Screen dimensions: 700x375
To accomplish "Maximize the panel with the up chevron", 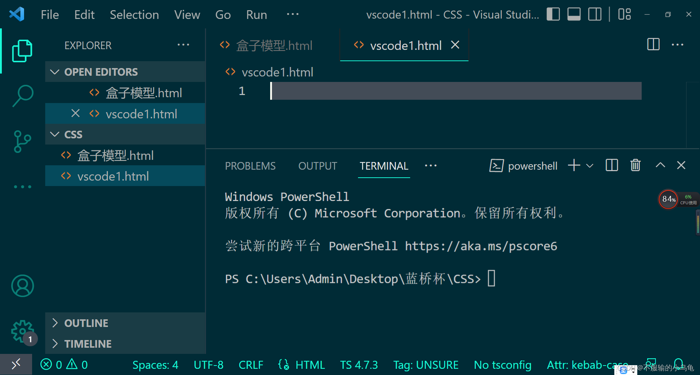I will click(660, 165).
